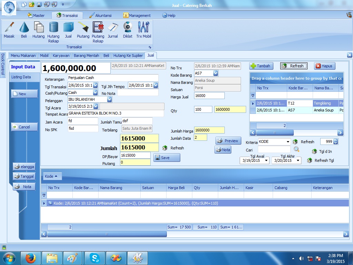This screenshot has height=265, width=353.
Task: Increase the 999 spinner value
Action: (336, 140)
